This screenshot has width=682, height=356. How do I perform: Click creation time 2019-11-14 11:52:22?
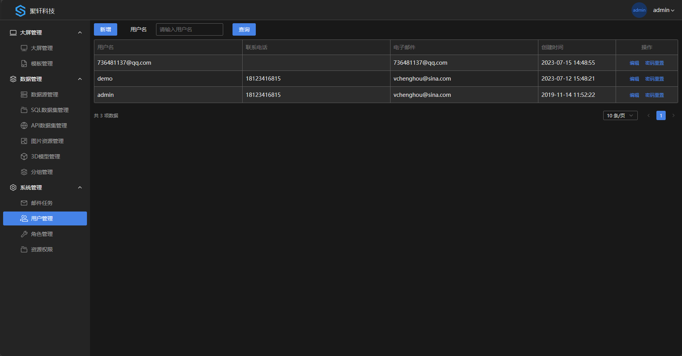568,95
